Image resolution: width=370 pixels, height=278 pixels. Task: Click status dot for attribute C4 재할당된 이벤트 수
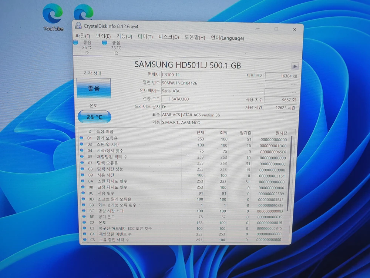click(x=85, y=234)
